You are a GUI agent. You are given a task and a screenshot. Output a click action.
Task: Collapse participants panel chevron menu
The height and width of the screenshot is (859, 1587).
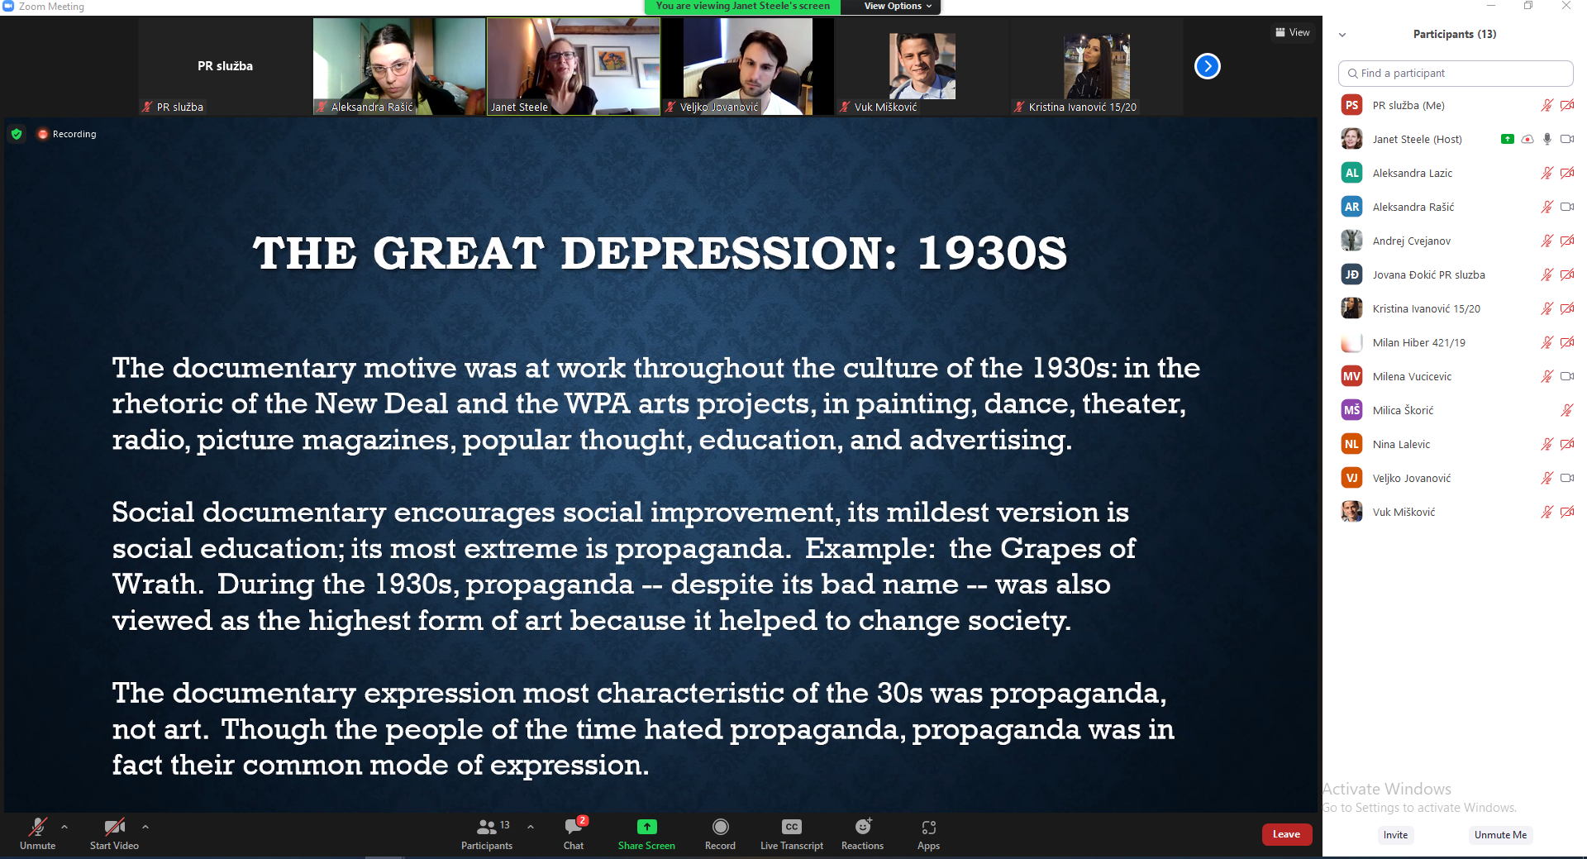click(1342, 35)
